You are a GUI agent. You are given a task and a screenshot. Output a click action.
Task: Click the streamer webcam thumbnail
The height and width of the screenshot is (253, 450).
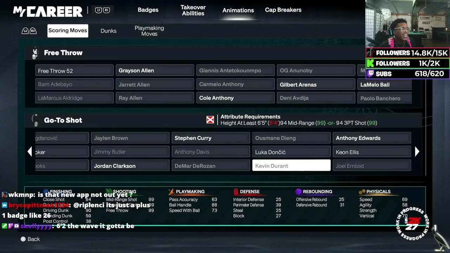tap(407, 24)
